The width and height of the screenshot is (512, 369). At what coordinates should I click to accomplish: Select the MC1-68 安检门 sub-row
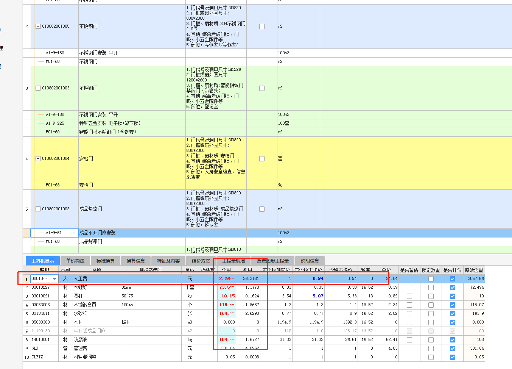click(267, 185)
